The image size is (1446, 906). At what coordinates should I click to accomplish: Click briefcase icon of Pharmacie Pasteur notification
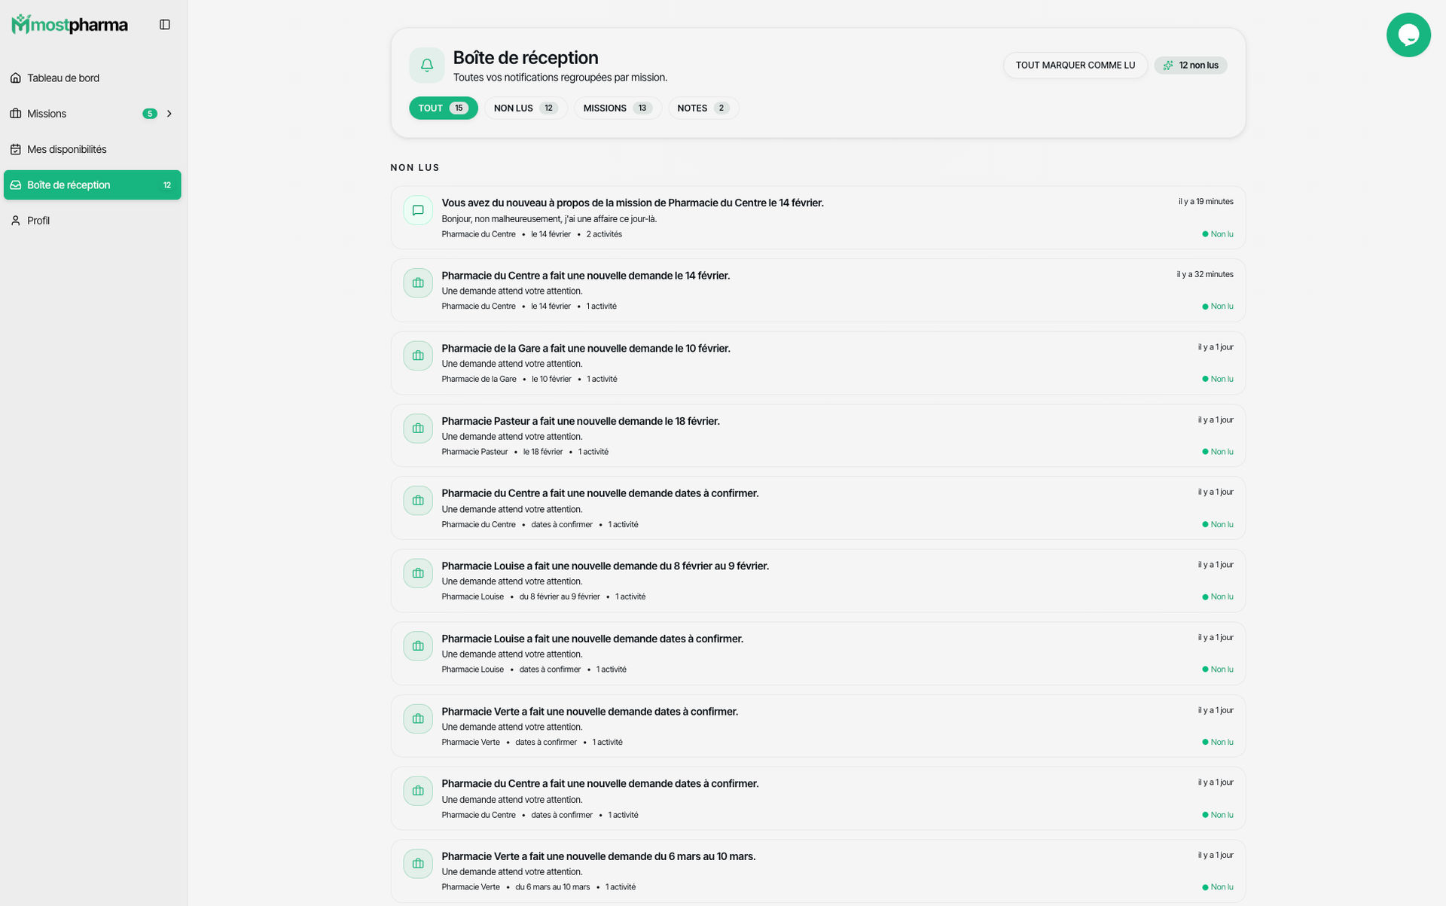click(x=418, y=429)
